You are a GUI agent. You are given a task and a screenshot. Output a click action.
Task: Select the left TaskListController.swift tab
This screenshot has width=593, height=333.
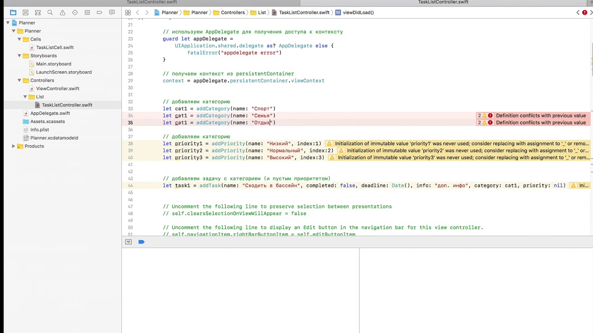[152, 2]
